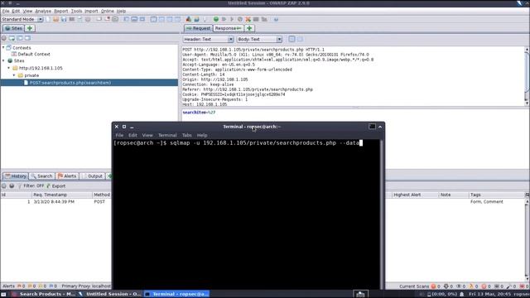Click the Fuzzer wand status bar icon
Viewport: 530px width, 298px height.
coord(509,286)
